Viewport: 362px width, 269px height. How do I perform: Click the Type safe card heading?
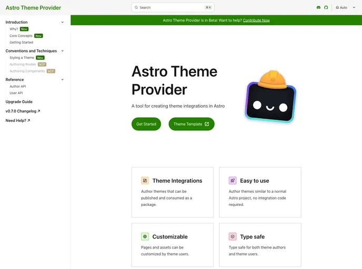coord(253,237)
